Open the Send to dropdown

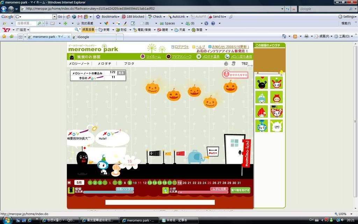(217, 17)
